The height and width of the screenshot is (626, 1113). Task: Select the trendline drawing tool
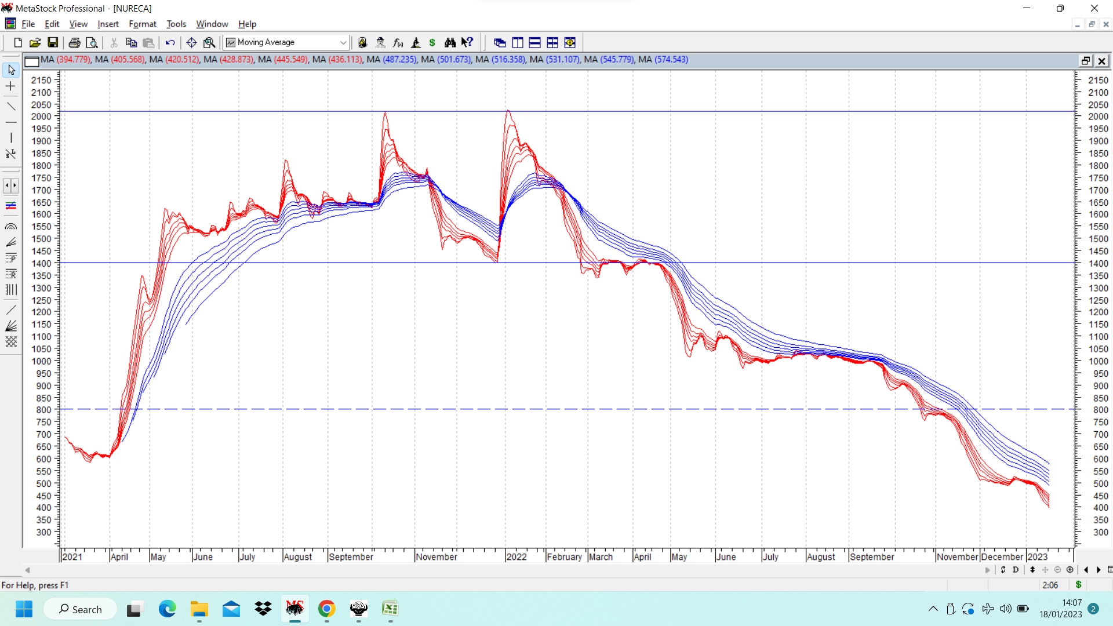pos(10,106)
